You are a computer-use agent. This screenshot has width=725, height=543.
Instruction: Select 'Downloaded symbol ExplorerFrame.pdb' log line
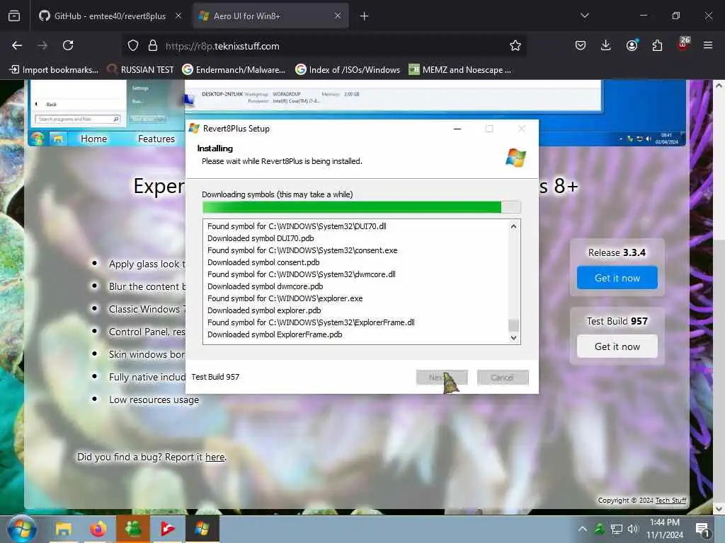click(275, 334)
